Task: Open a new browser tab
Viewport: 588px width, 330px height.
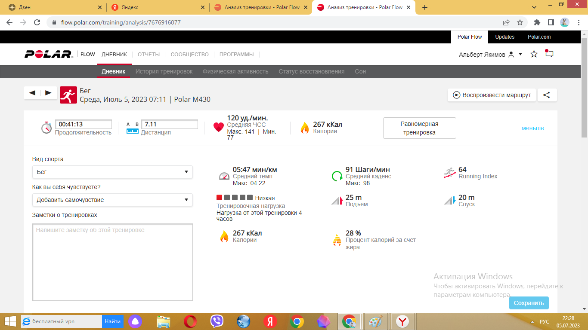Action: tap(425, 7)
